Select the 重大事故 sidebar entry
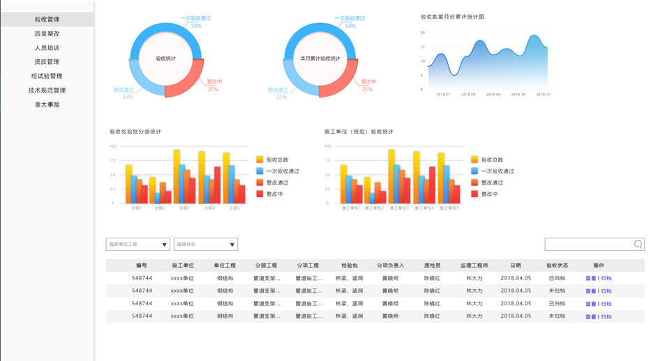This screenshot has height=361, width=658. (x=47, y=105)
